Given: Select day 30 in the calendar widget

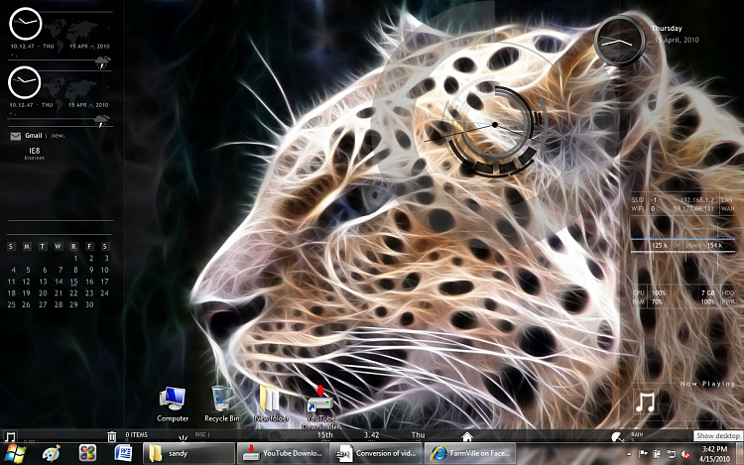Looking at the screenshot, I should pos(89,304).
